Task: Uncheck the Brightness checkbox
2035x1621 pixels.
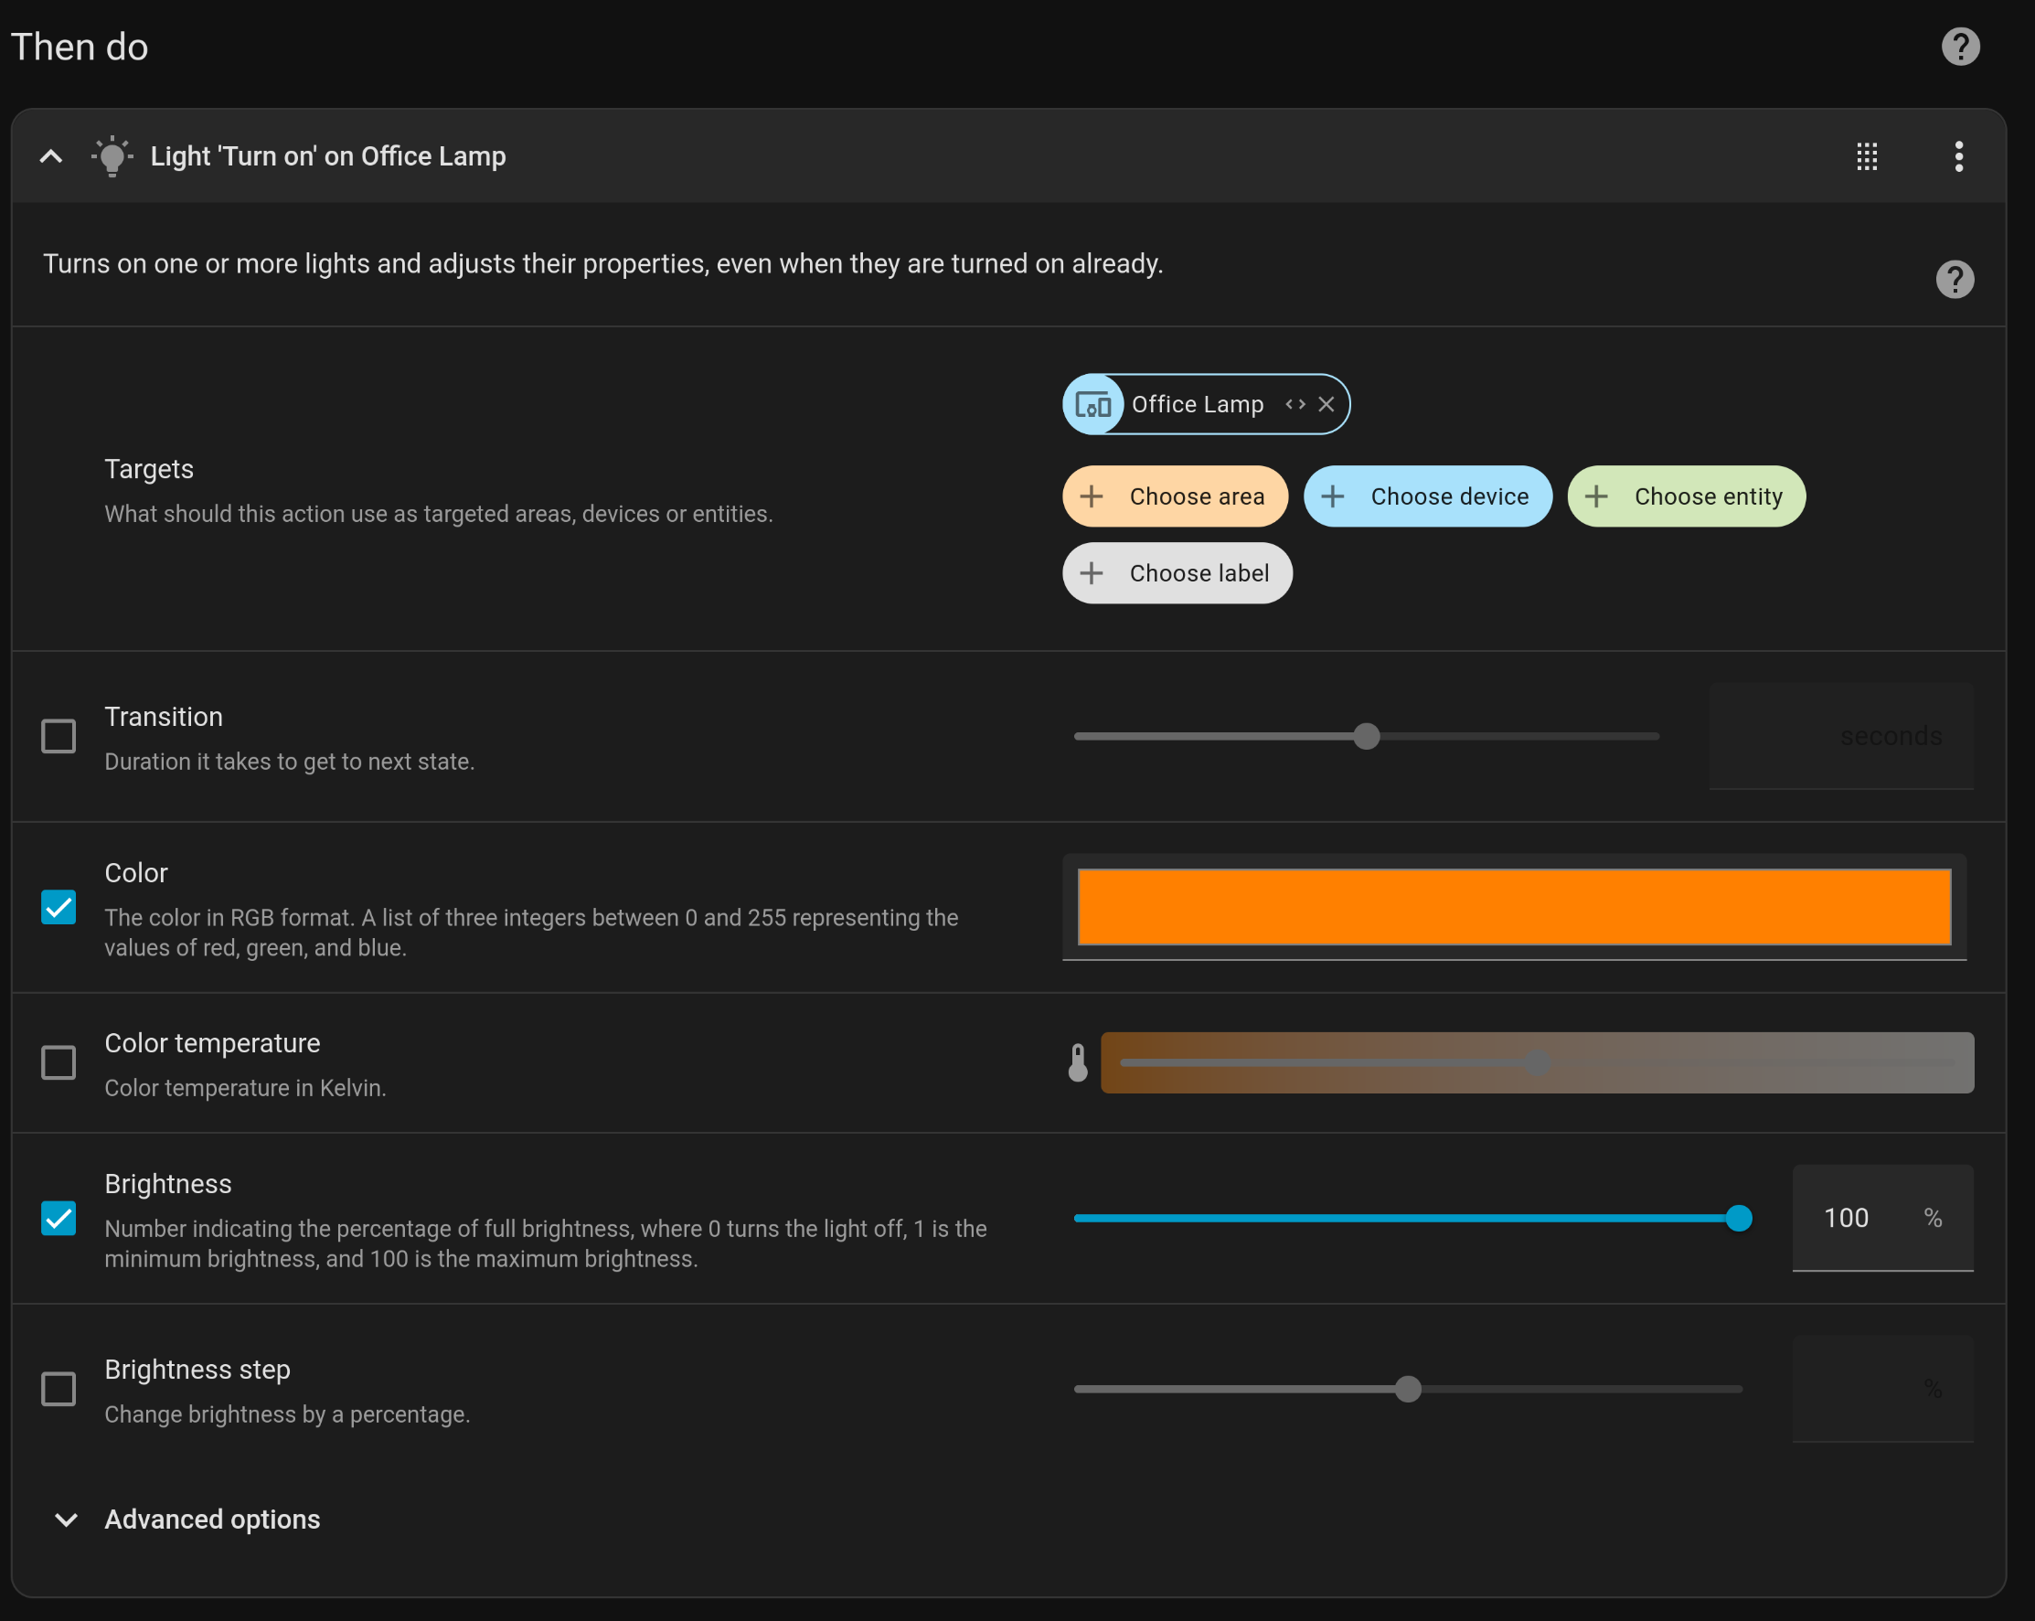Action: [59, 1218]
